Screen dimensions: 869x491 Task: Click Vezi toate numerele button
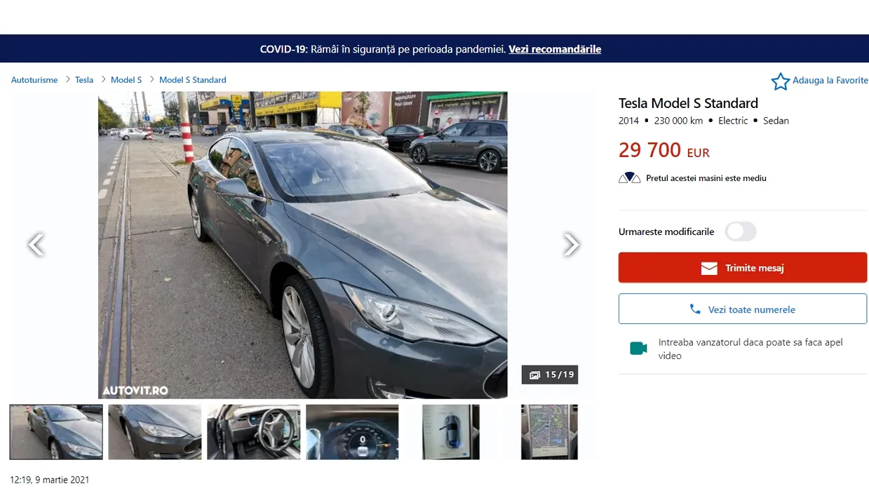point(743,309)
